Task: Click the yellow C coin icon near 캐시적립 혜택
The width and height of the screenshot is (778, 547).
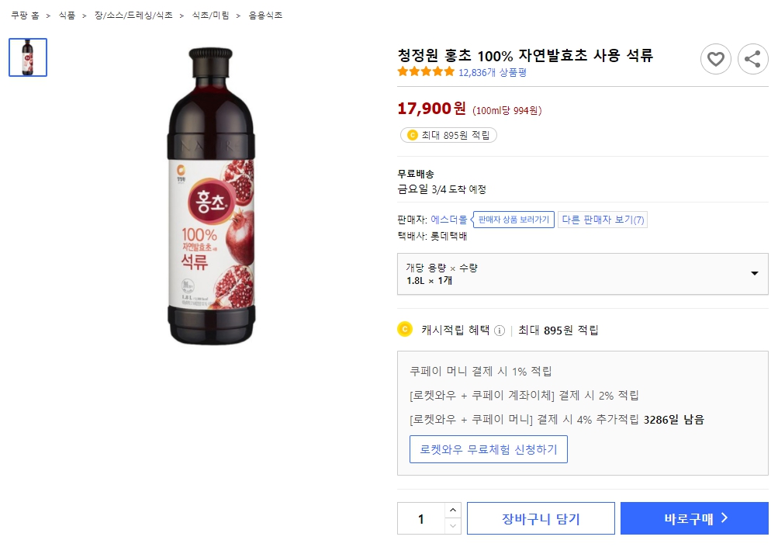Action: click(x=404, y=329)
